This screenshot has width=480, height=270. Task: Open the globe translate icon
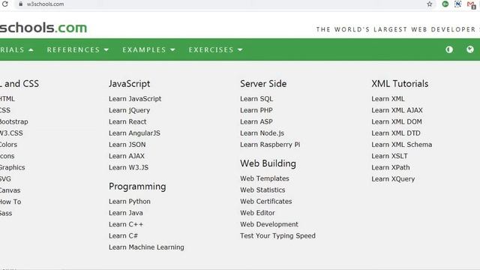coord(470,49)
